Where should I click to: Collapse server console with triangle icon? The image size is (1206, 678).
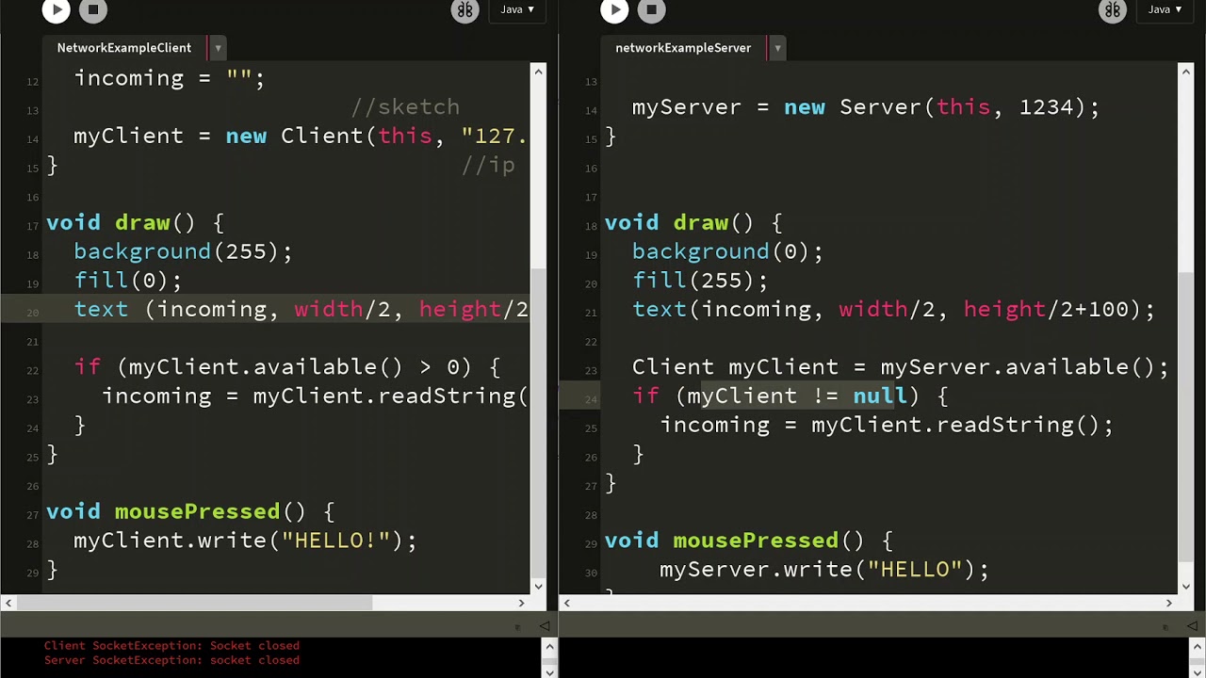point(1192,626)
